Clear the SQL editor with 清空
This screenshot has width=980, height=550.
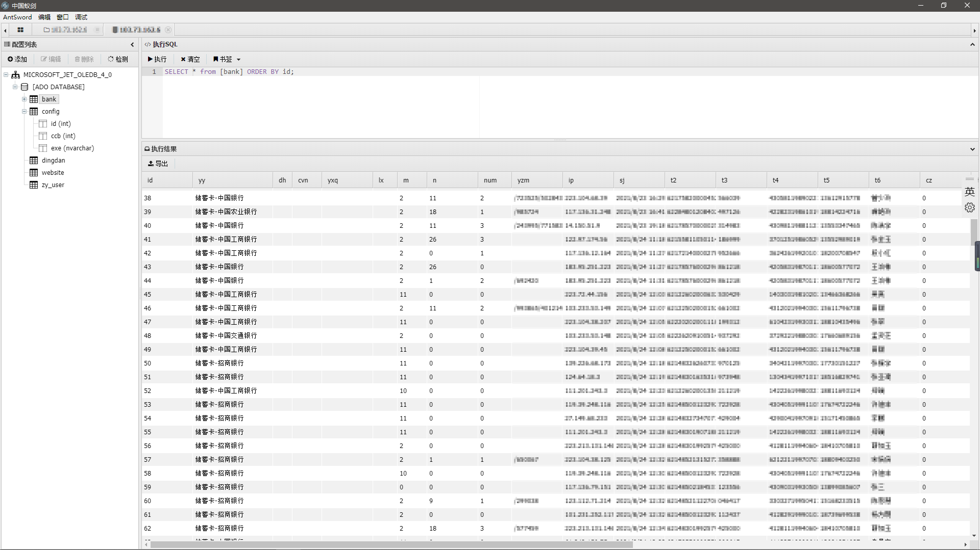[190, 59]
